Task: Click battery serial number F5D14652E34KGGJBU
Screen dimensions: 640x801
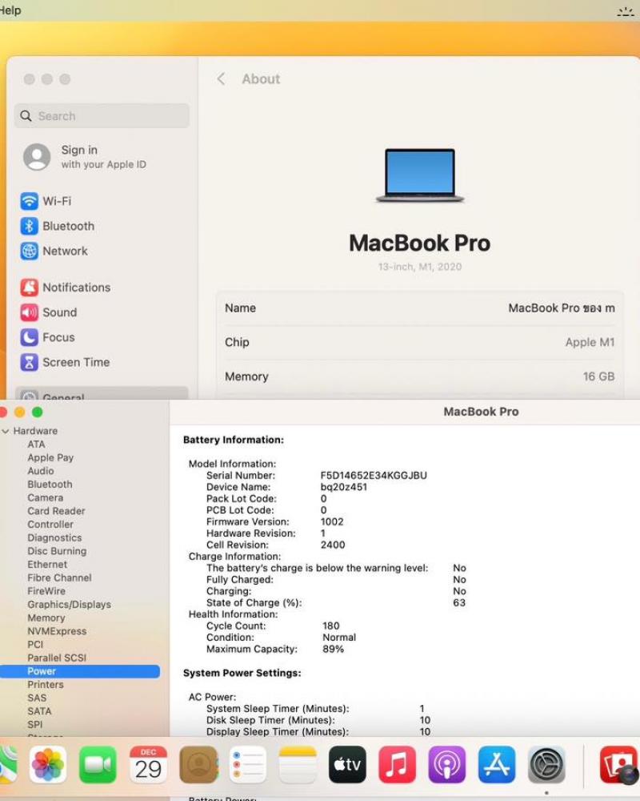Action: (x=374, y=475)
